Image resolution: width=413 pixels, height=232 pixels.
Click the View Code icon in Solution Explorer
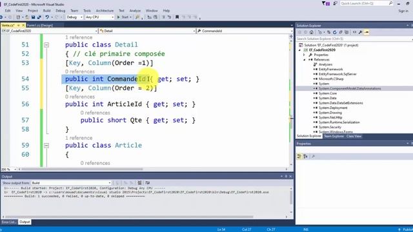(354, 32)
